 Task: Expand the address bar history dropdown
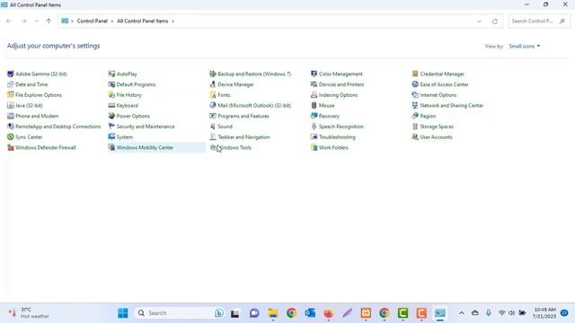479,22
